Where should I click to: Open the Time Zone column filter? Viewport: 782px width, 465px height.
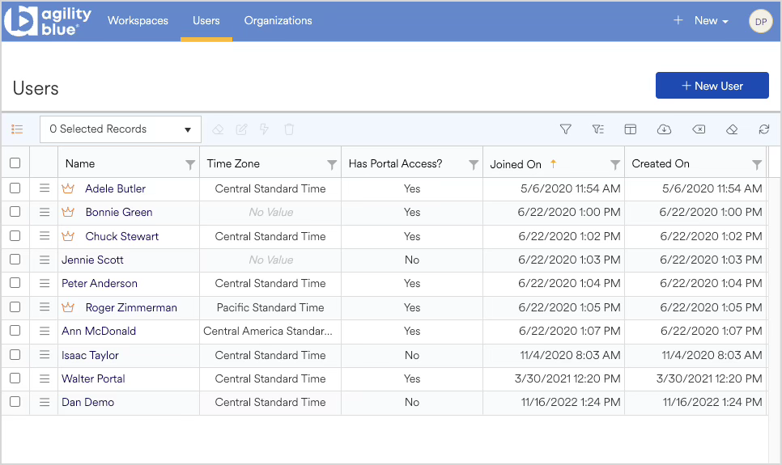tap(332, 164)
